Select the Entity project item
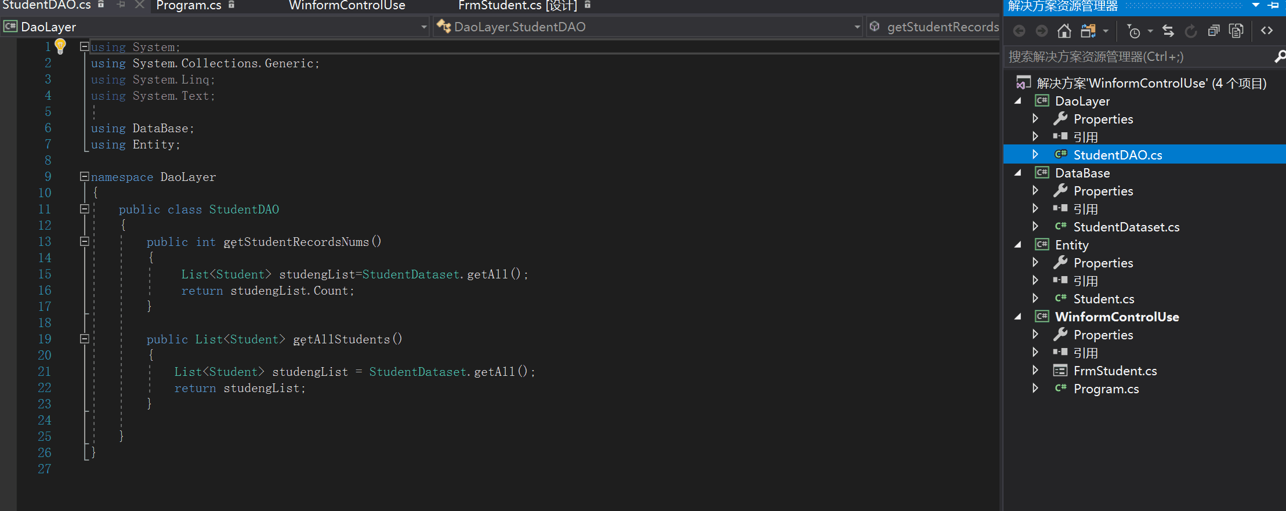 click(x=1072, y=245)
